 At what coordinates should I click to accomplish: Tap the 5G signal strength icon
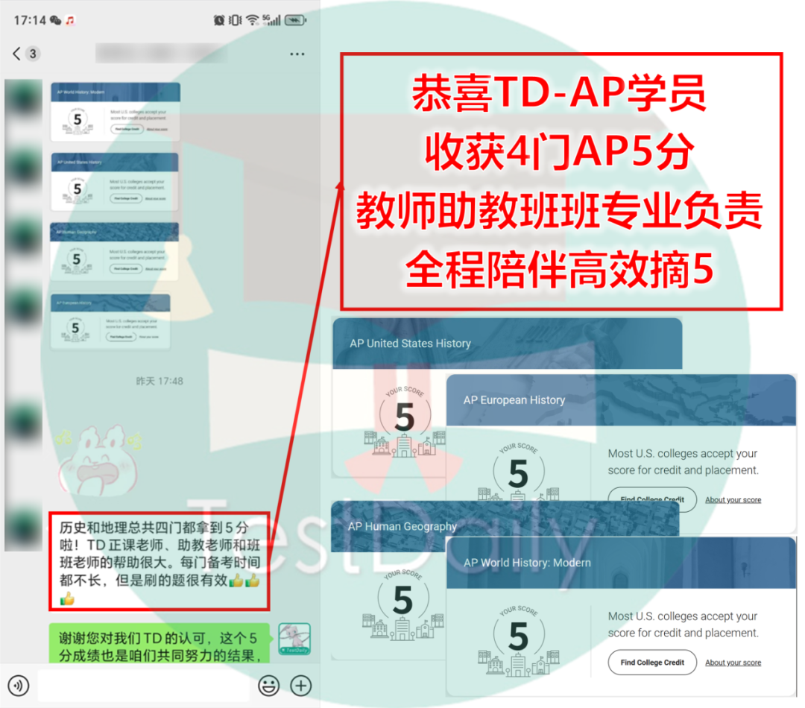pyautogui.click(x=271, y=20)
